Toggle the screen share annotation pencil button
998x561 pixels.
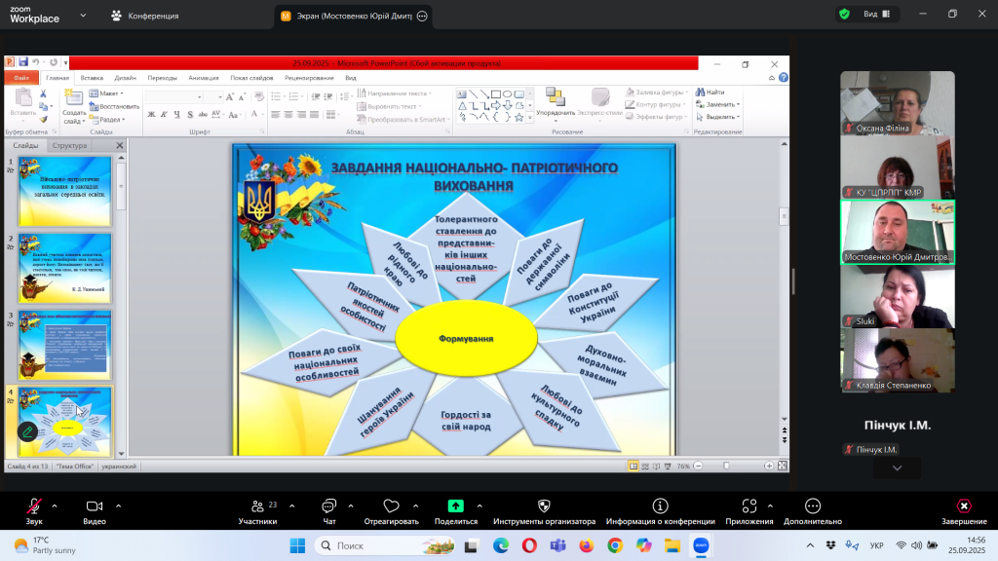click(x=28, y=430)
